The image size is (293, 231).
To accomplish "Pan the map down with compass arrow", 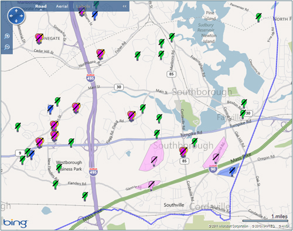I will click(x=16, y=20).
